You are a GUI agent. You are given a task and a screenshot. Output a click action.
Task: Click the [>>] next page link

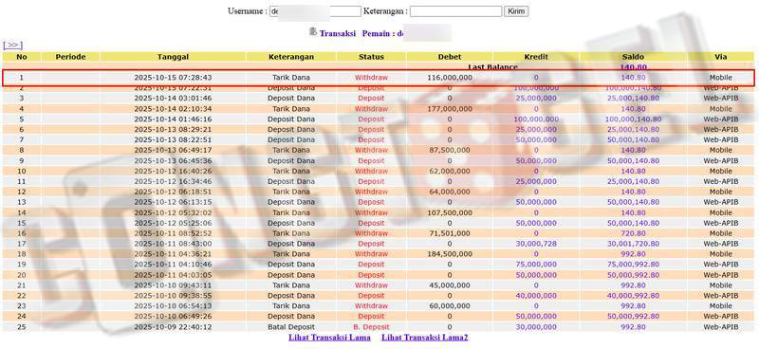click(x=12, y=45)
